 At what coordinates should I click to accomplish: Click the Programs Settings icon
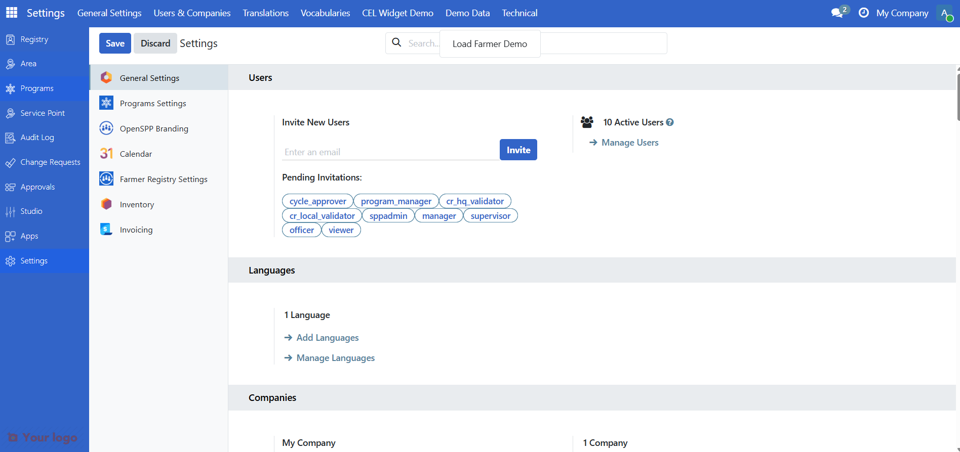tap(106, 103)
